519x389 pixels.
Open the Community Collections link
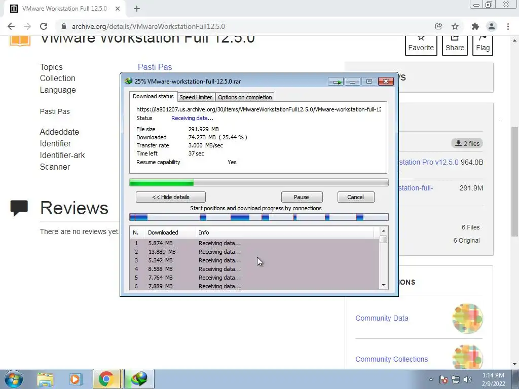(392, 359)
